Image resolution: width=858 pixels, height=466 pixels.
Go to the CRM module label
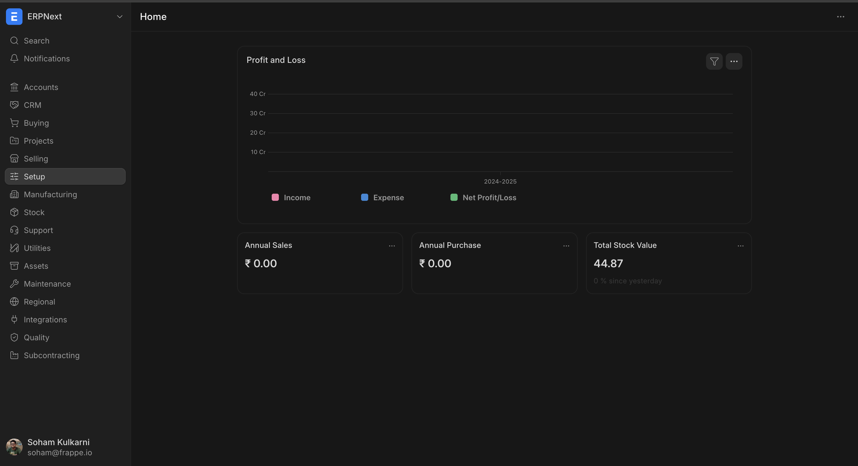pos(33,105)
